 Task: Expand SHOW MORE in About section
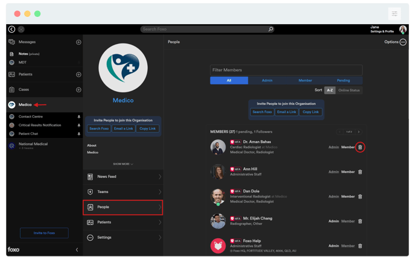click(x=123, y=164)
